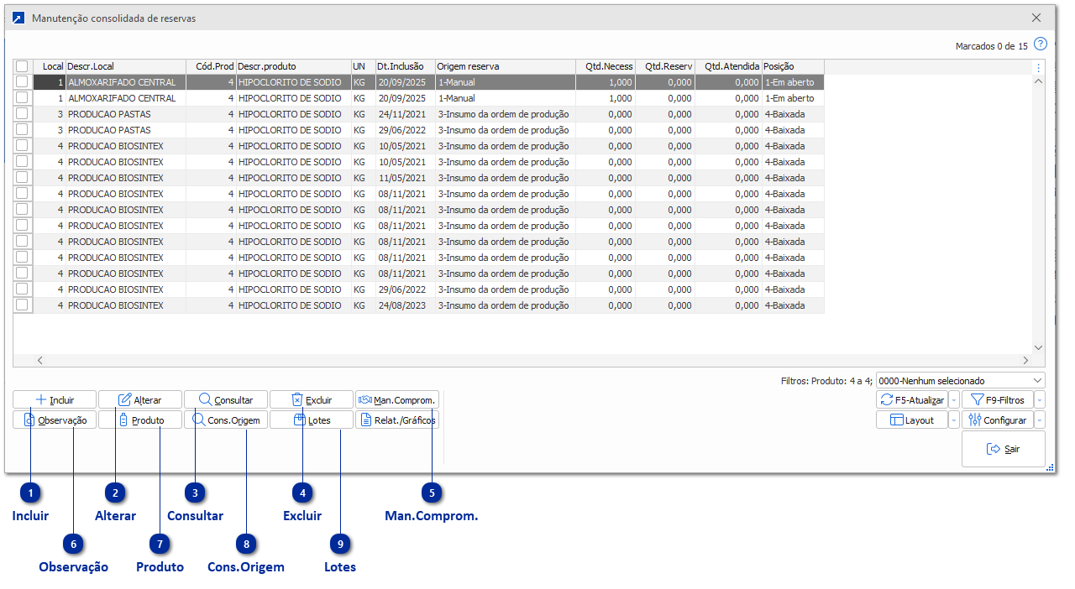Open Relat./Gráficos report button
The height and width of the screenshot is (589, 1075).
pyautogui.click(x=396, y=420)
